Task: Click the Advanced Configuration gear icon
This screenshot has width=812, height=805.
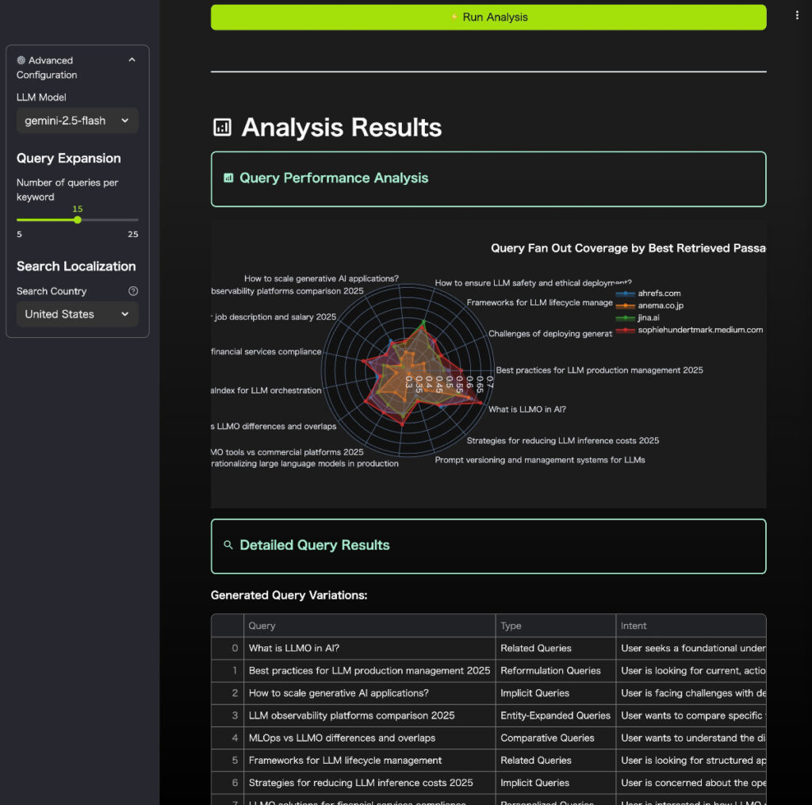Action: pyautogui.click(x=21, y=60)
